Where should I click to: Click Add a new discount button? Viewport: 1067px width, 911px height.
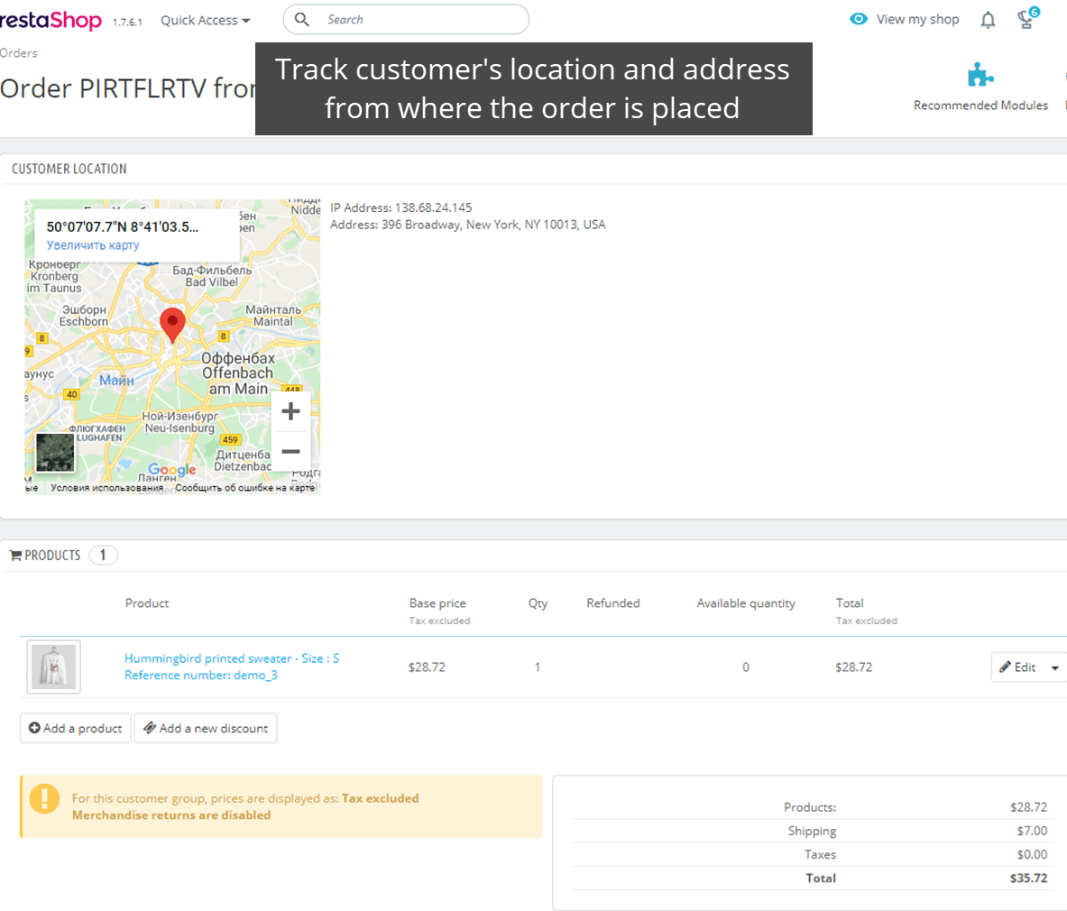(x=206, y=728)
